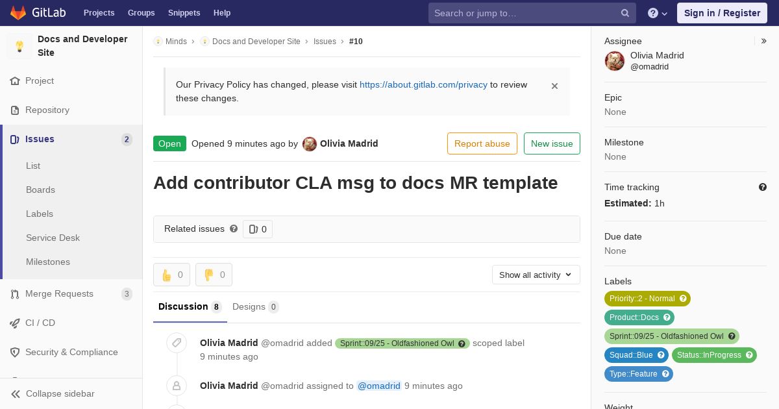The image size is (779, 409).
Task: Collapse the right sidebar with chevrons
Action: (x=764, y=41)
